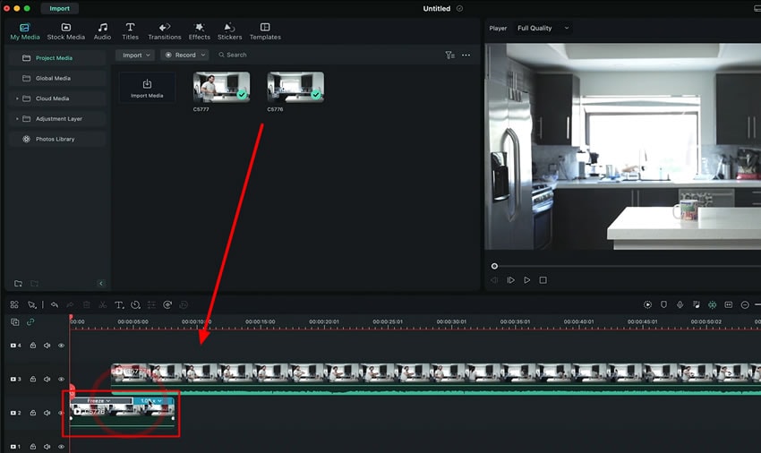Open the Stickers tab
Viewport: 761px width, 453px height.
tap(229, 31)
